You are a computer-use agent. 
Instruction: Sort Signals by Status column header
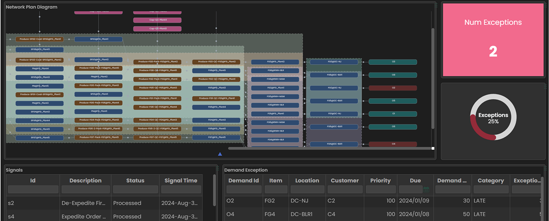[x=135, y=180]
